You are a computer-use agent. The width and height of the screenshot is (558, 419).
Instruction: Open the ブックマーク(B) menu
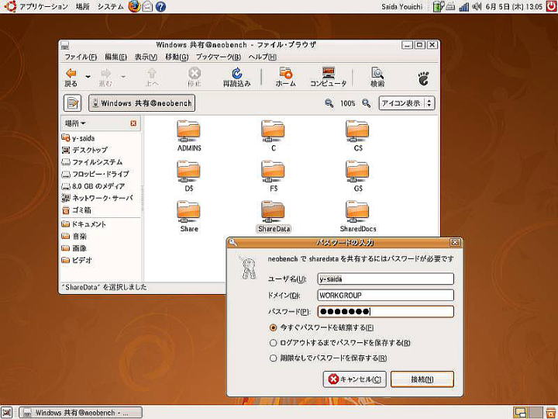[x=219, y=57]
